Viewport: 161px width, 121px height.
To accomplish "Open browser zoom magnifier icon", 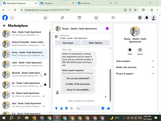I will [130, 10].
